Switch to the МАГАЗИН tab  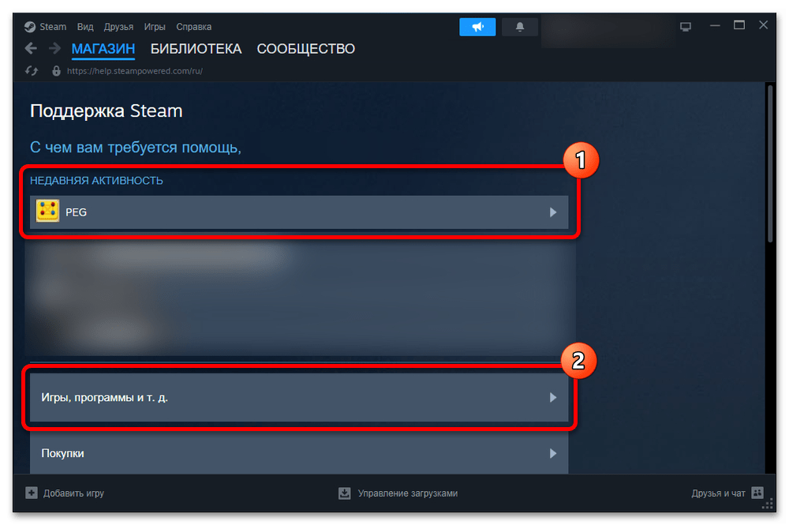[x=103, y=49]
